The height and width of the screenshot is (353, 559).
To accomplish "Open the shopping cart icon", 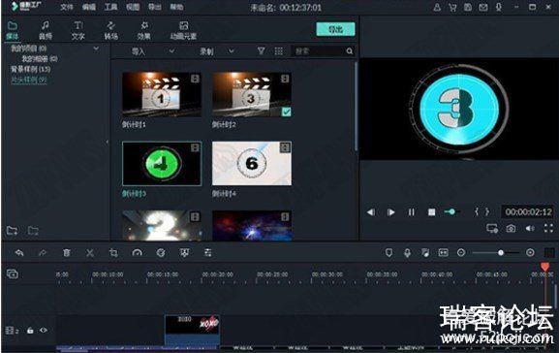I will [452, 7].
